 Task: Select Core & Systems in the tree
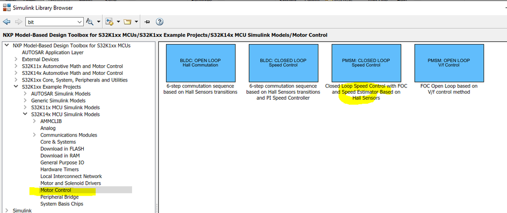point(58,142)
